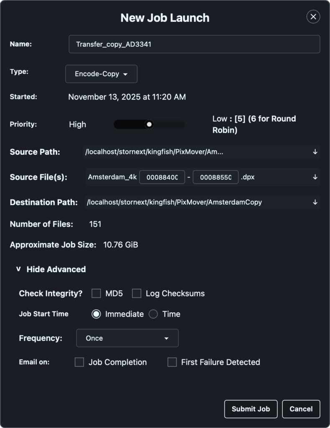Check the Job Completion email option
The height and width of the screenshot is (428, 330).
coord(79,362)
